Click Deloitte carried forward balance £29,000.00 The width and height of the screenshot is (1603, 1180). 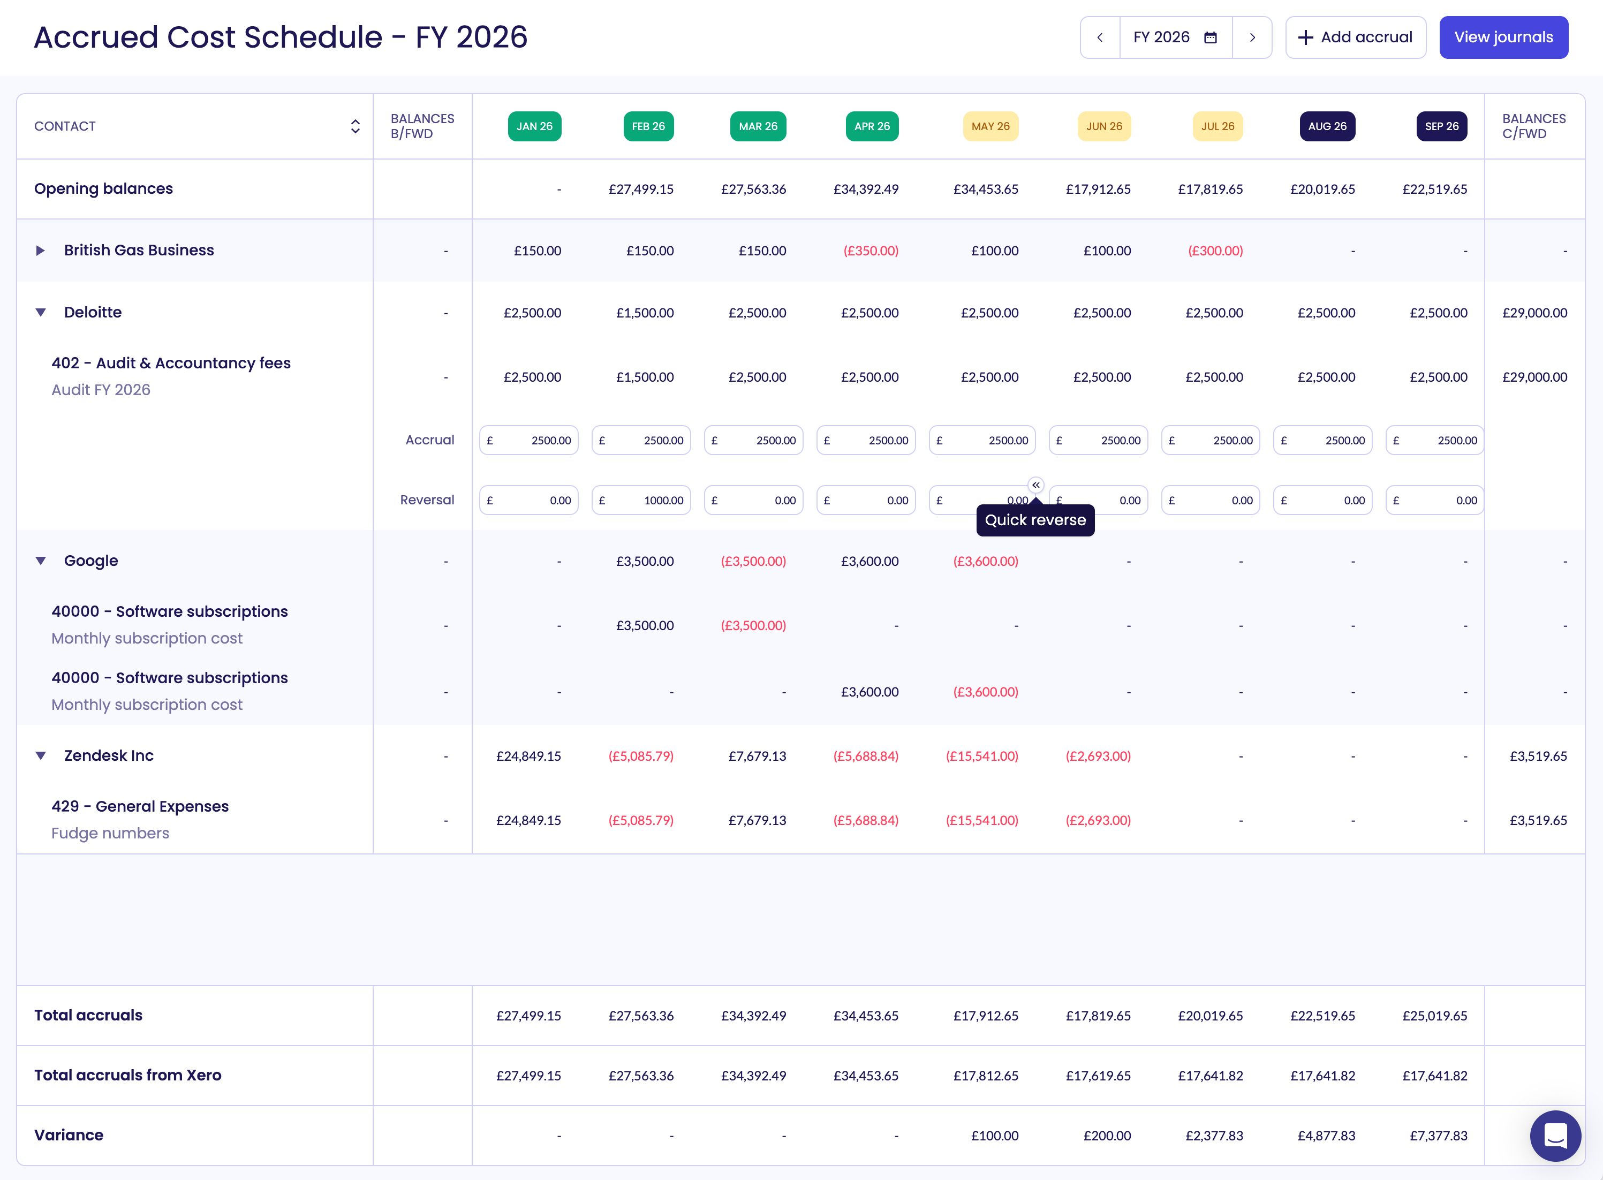tap(1534, 313)
